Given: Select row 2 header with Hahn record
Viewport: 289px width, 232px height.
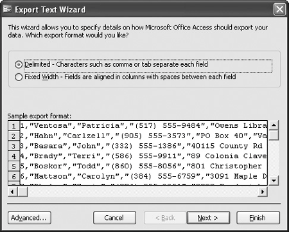Looking at the screenshot, I should [13, 136].
